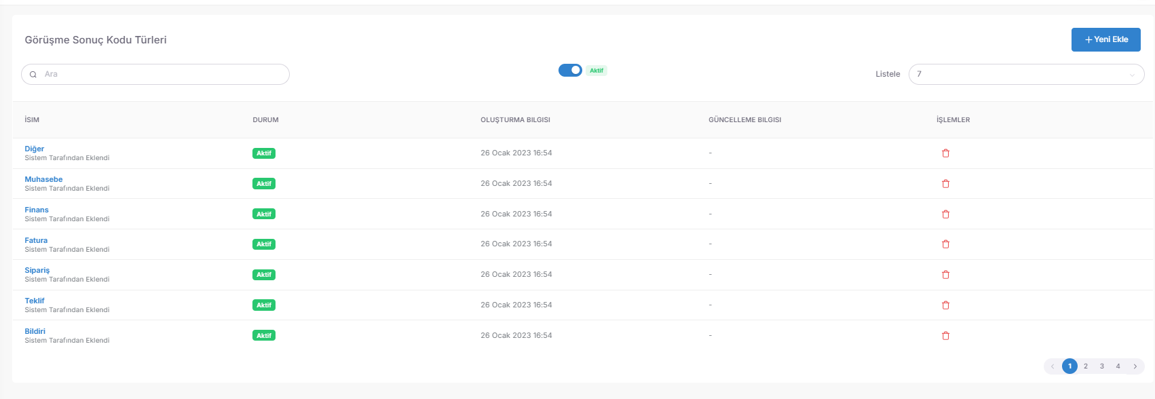Click the magnifier icon in search box
The height and width of the screenshot is (399, 1155).
pos(33,75)
